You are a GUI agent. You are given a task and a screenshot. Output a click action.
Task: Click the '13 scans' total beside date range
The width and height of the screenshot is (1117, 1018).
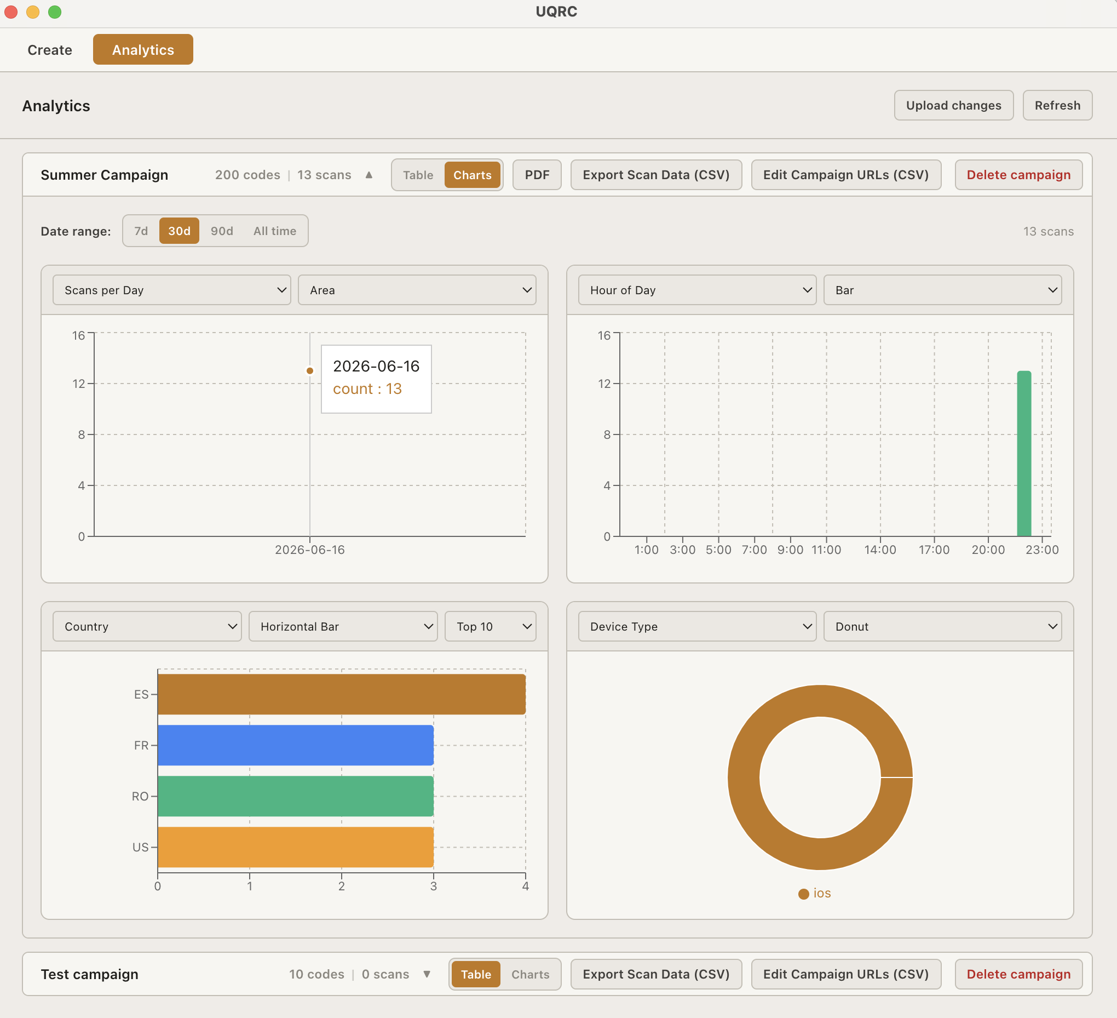[1049, 231]
